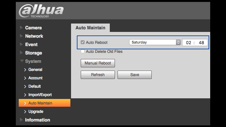Save the auto maintain settings
This screenshot has height=127, width=226.
[x=135, y=75]
